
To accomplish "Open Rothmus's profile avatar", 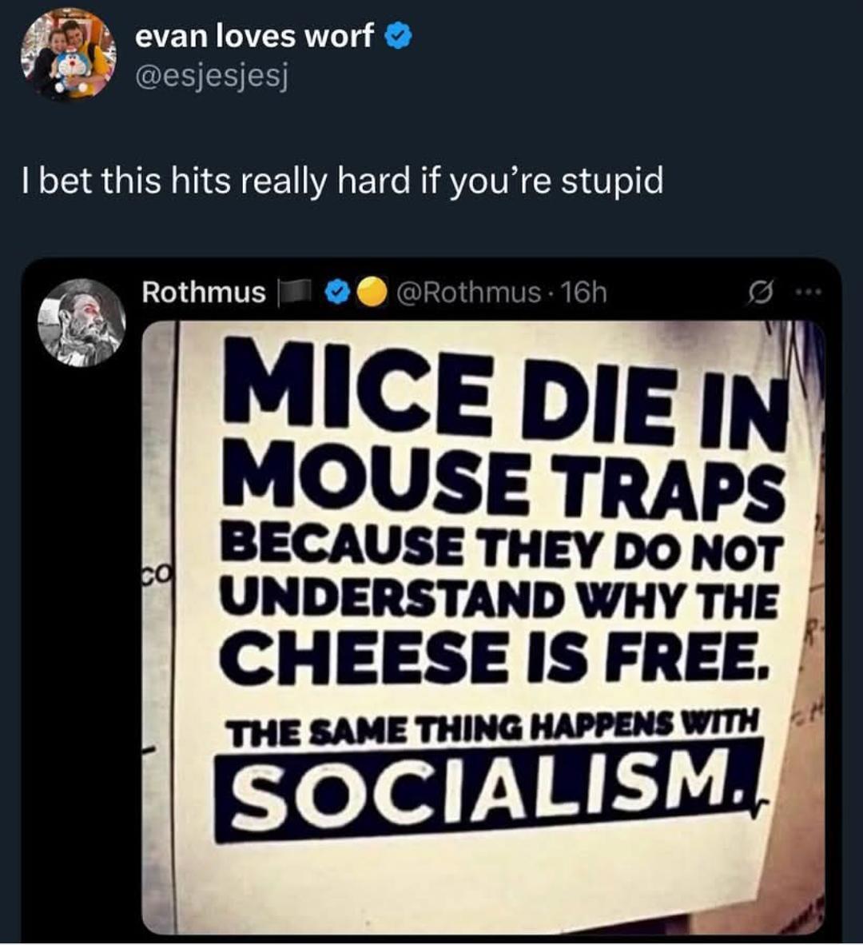I will tap(82, 322).
